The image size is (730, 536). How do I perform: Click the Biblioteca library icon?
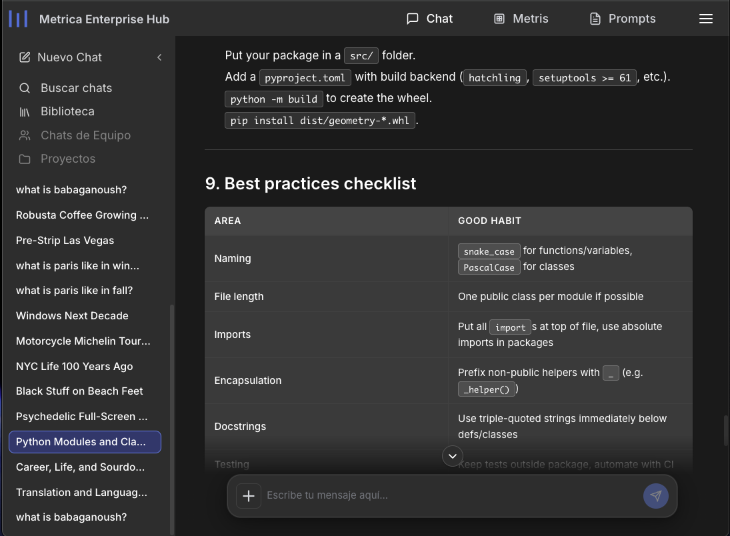point(25,112)
